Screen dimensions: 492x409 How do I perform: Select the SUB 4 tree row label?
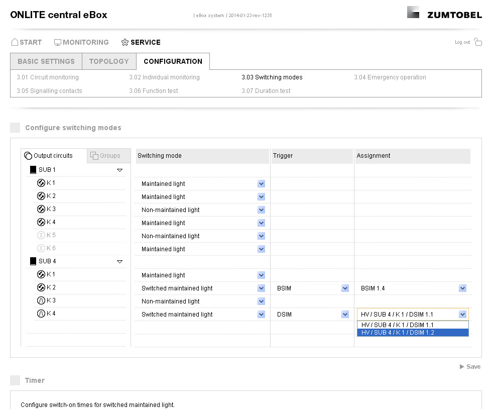click(47, 261)
